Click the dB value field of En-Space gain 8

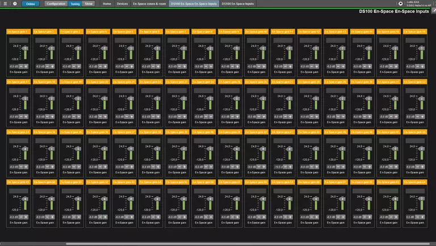199,66
